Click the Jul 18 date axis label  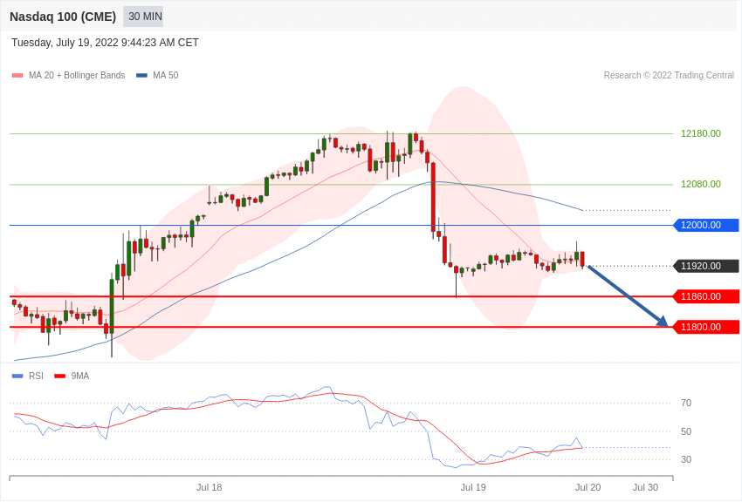[210, 487]
